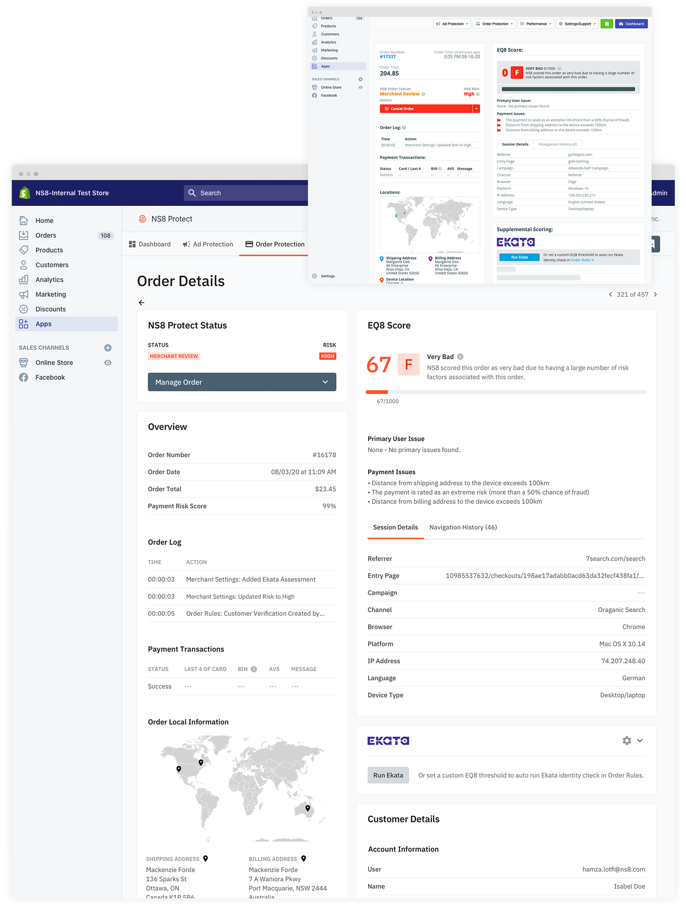This screenshot has width=686, height=910.
Task: Click the gray Run Ekata button in the main window
Action: coord(388,776)
